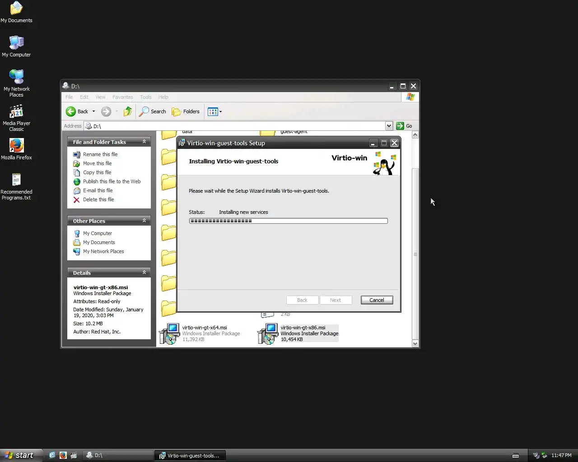
Task: Open Recommended Programs.txt file on desktop
Action: point(16,186)
